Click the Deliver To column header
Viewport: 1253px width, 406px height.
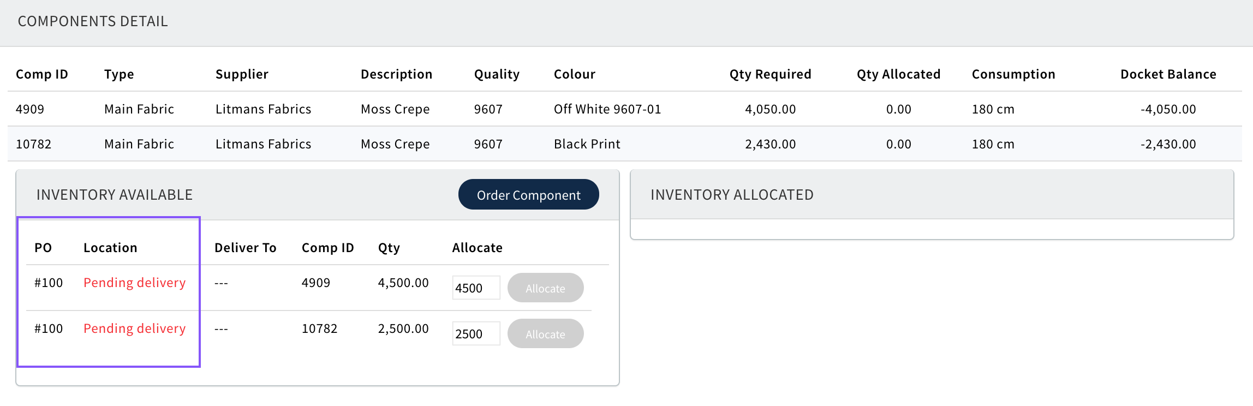click(246, 248)
